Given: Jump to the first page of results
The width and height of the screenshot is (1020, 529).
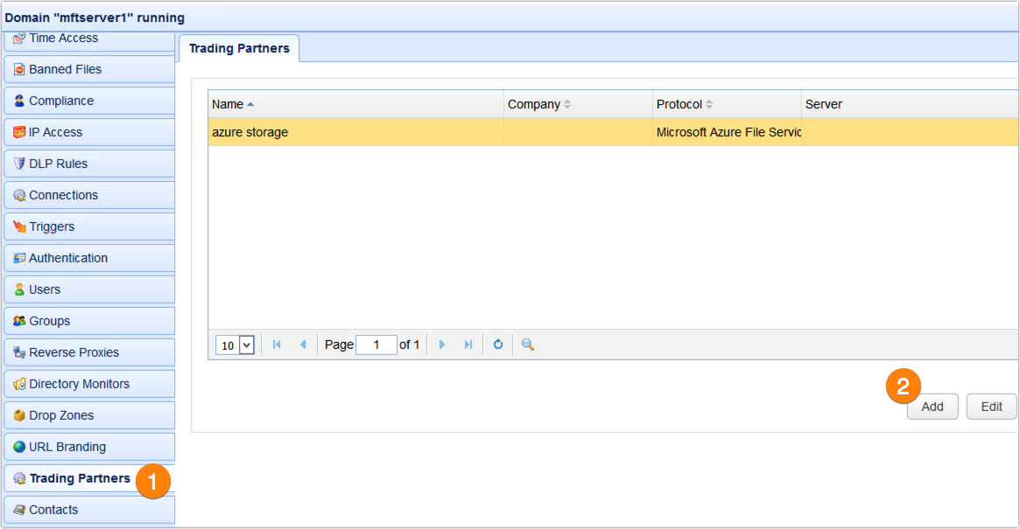Looking at the screenshot, I should point(276,345).
